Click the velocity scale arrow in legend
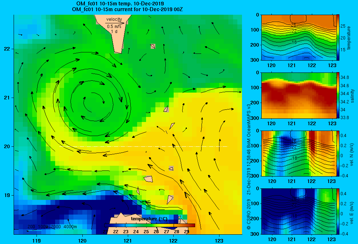The width and height of the screenshot is (358, 244). [x=115, y=23]
